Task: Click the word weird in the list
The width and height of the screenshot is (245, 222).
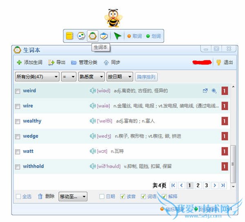Action: pos(29,91)
